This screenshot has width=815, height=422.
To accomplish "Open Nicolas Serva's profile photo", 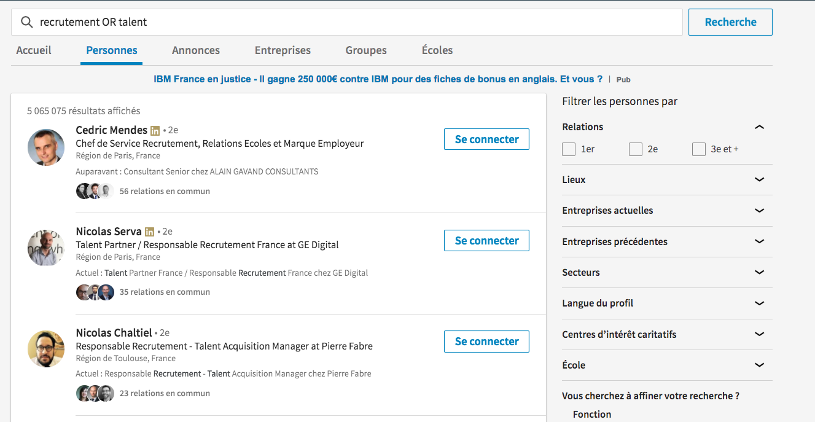I will 46,248.
